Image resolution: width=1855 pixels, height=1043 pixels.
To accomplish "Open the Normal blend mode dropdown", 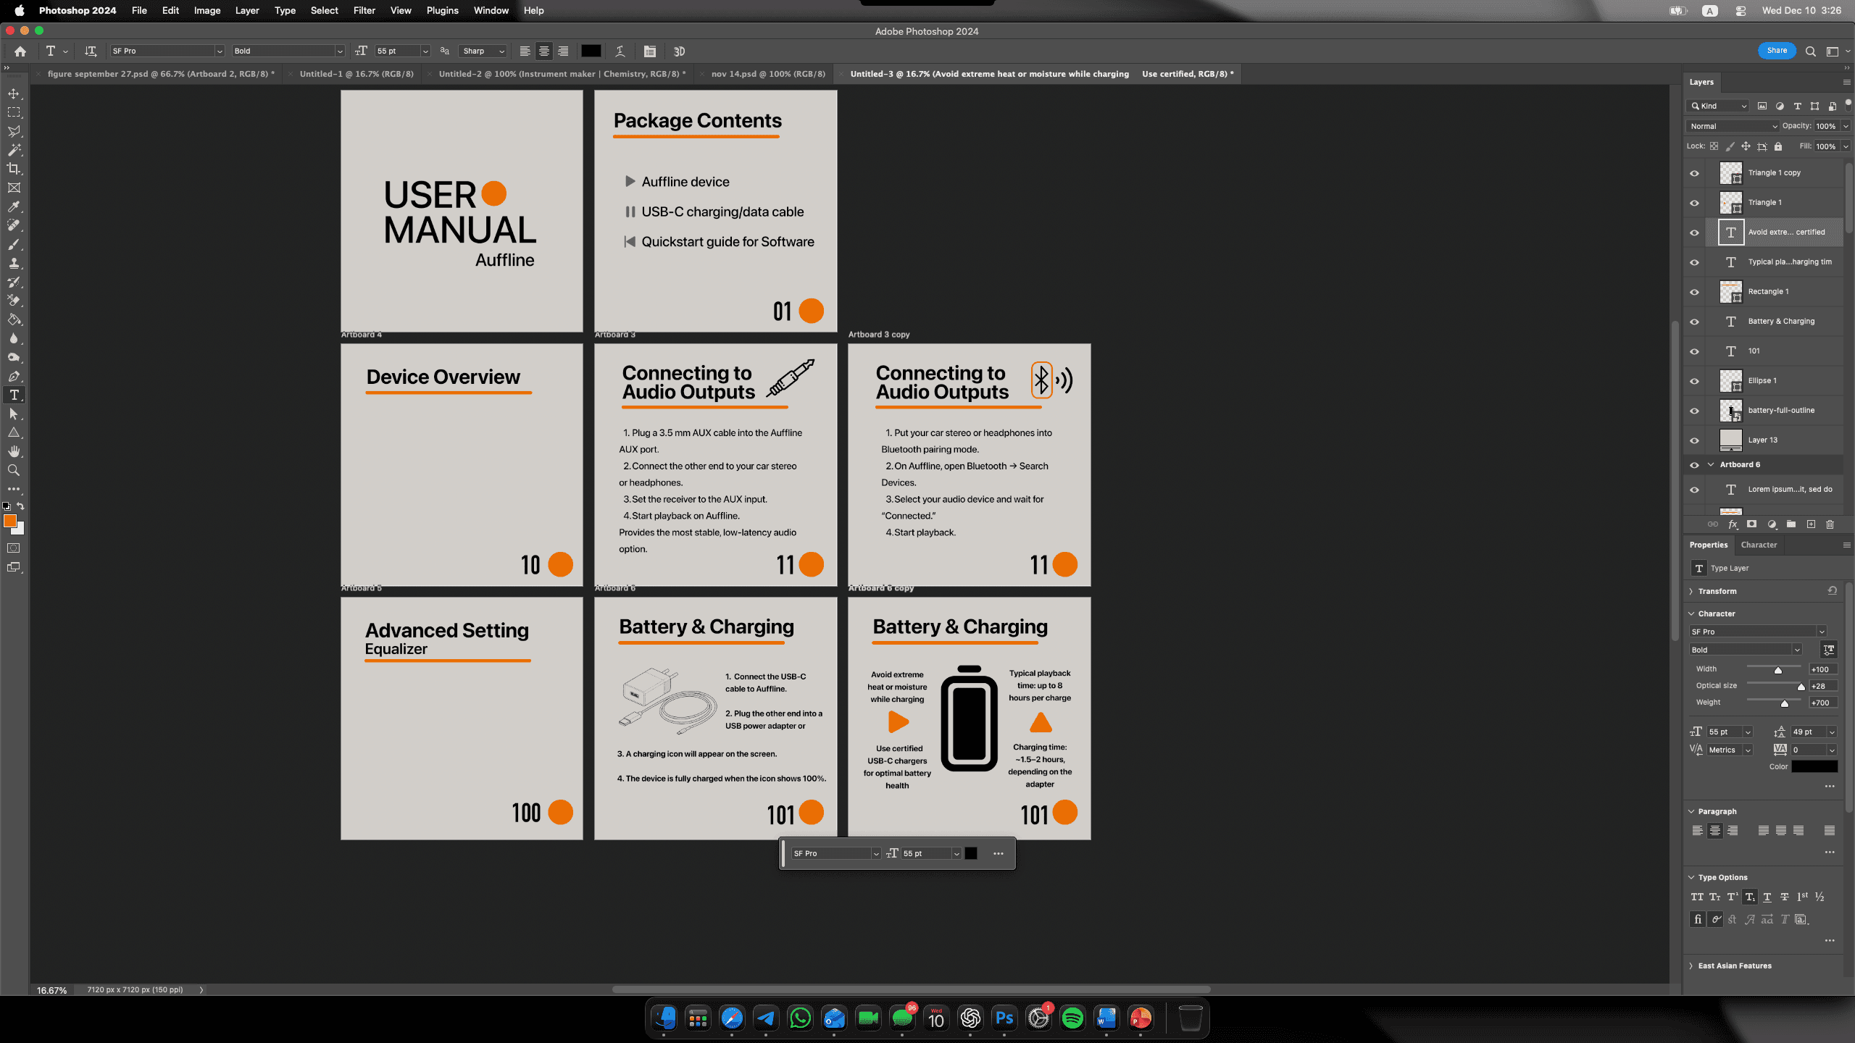I will pyautogui.click(x=1733, y=126).
